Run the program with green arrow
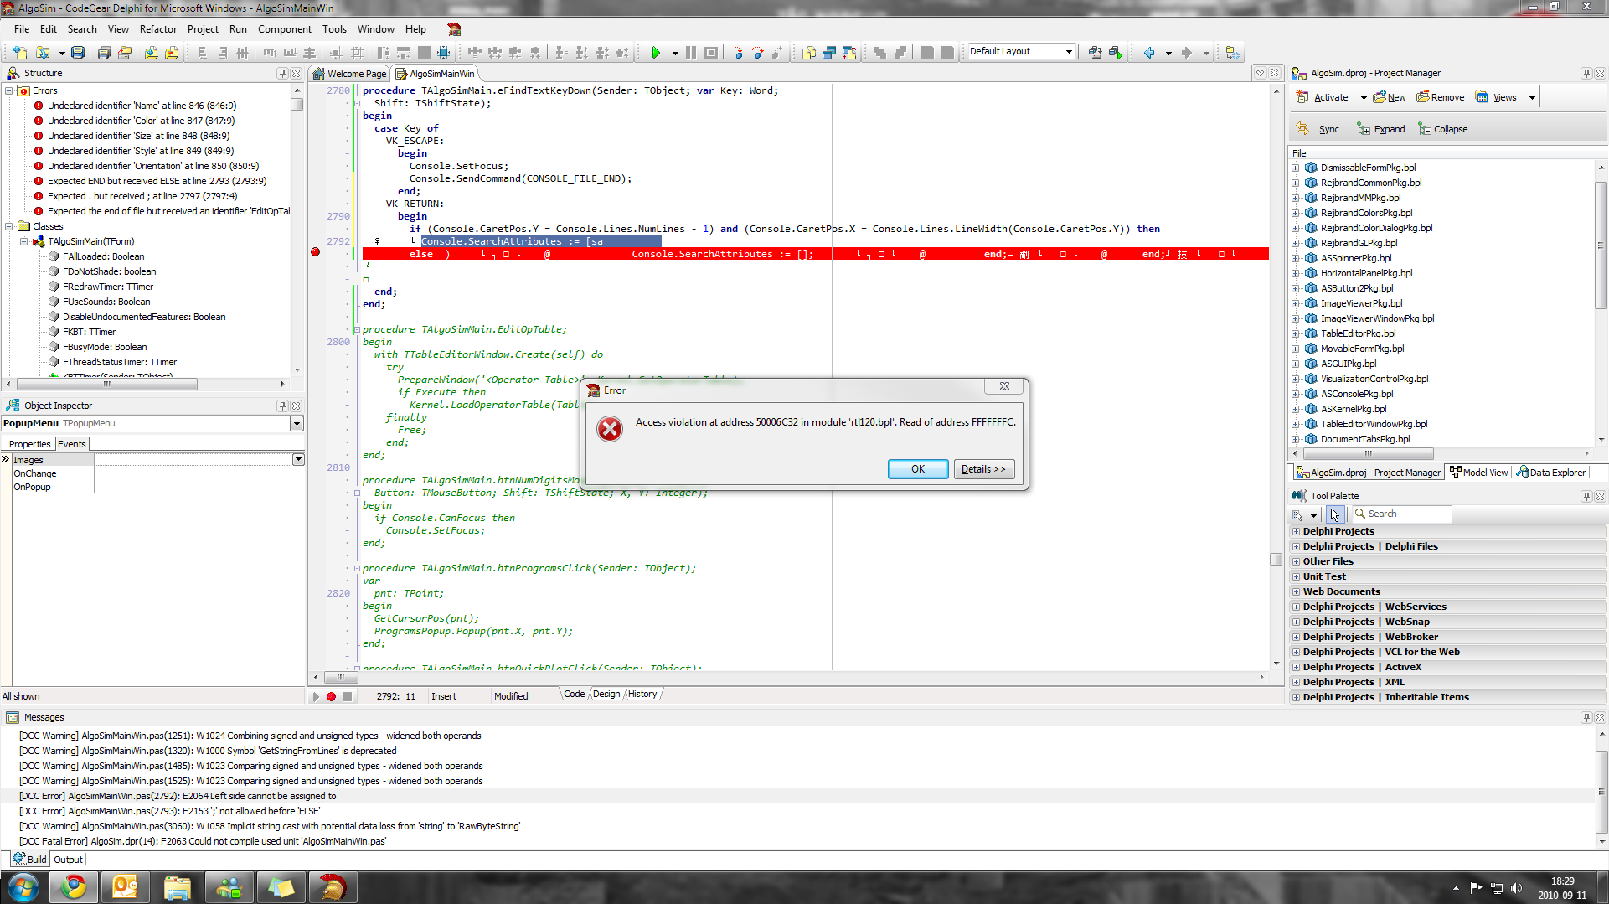Image resolution: width=1609 pixels, height=904 pixels. tap(656, 53)
